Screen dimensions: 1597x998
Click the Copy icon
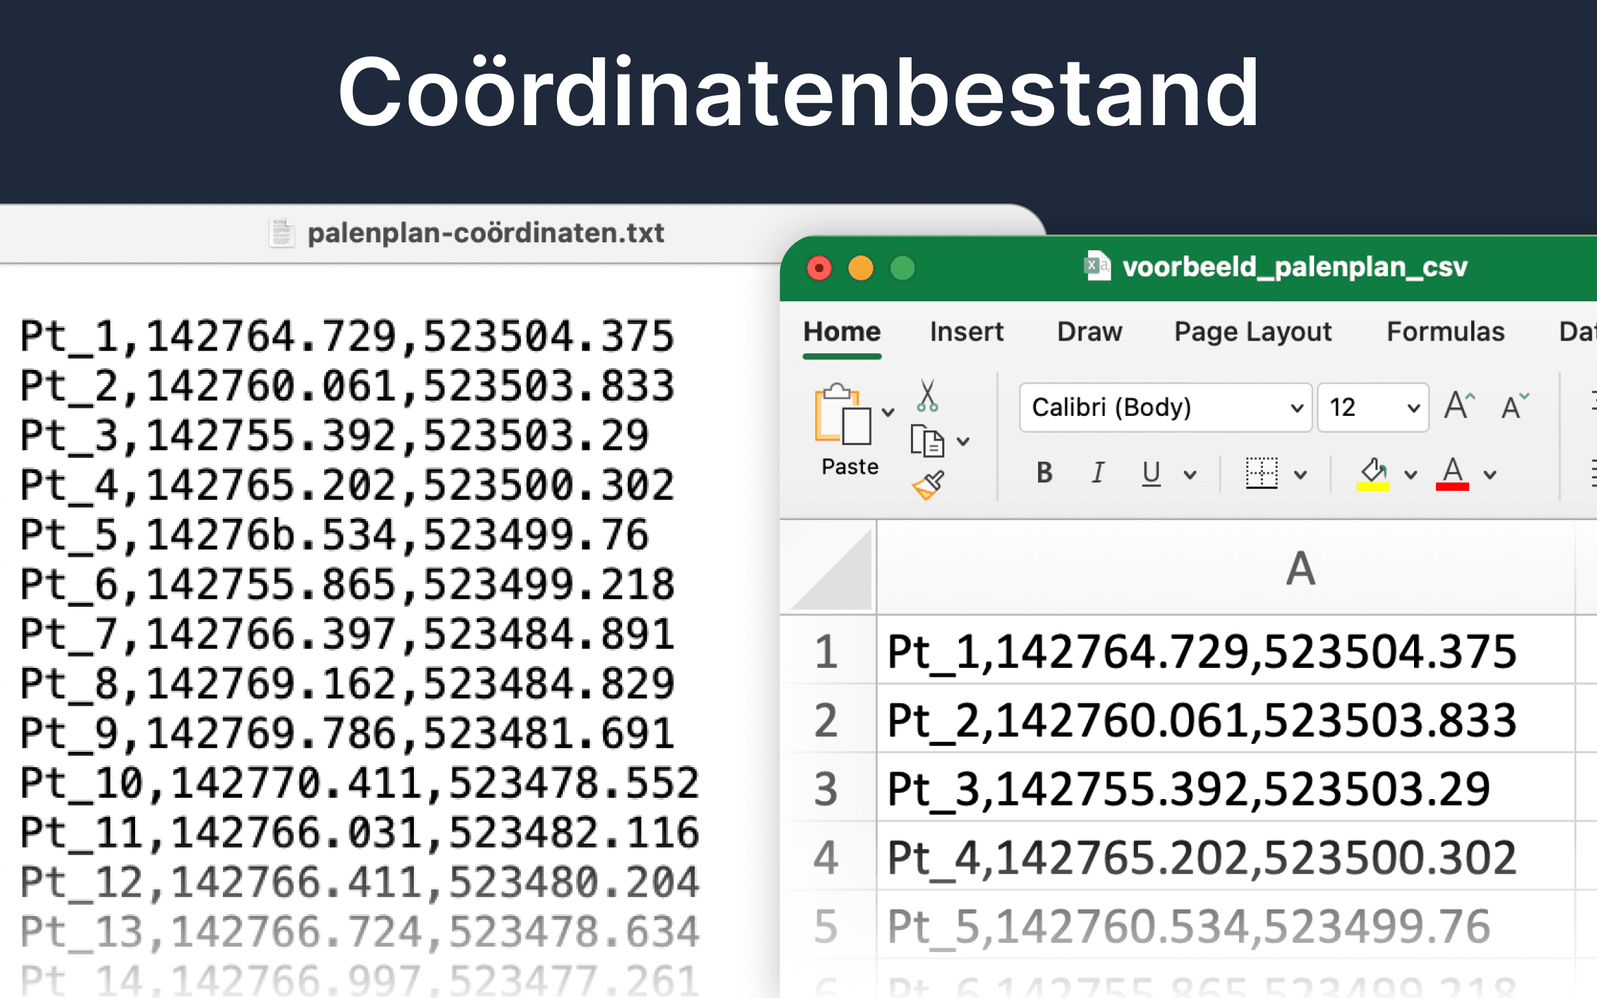pyautogui.click(x=927, y=440)
